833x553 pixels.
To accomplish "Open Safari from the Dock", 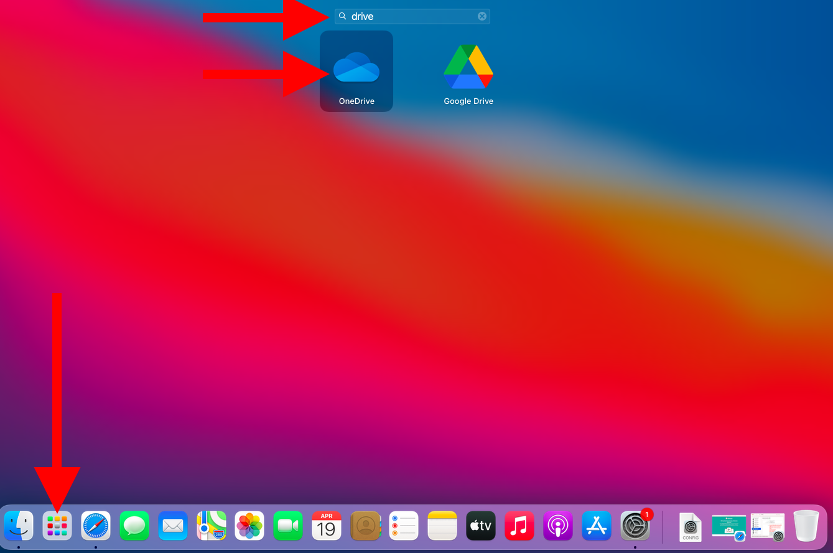I will tap(96, 526).
